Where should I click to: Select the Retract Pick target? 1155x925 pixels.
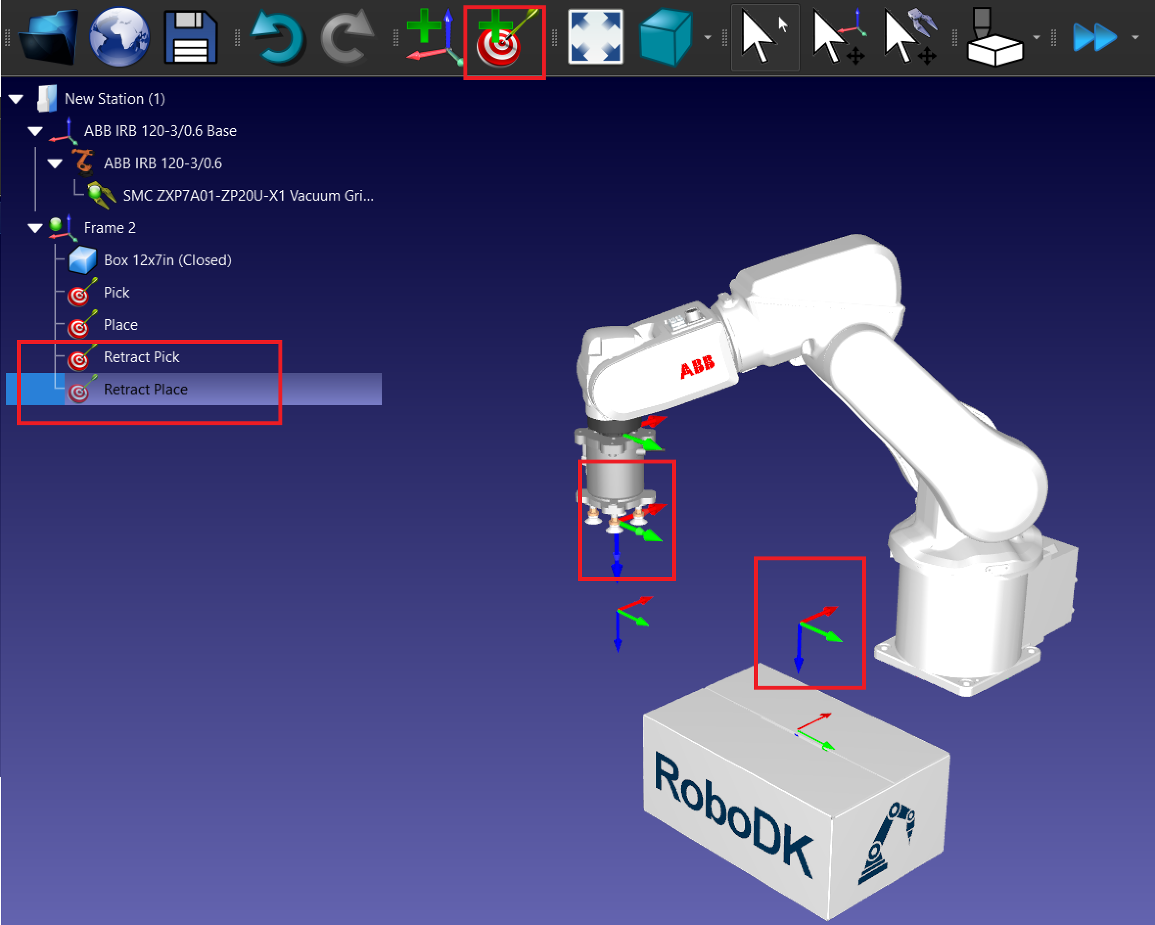[x=141, y=357]
